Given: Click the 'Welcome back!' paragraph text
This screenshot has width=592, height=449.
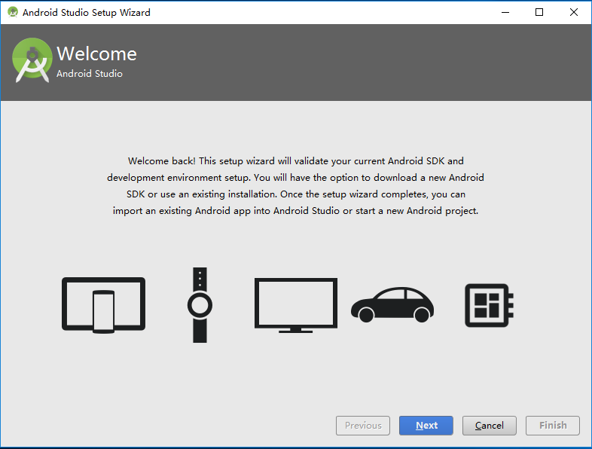Looking at the screenshot, I should [x=295, y=186].
